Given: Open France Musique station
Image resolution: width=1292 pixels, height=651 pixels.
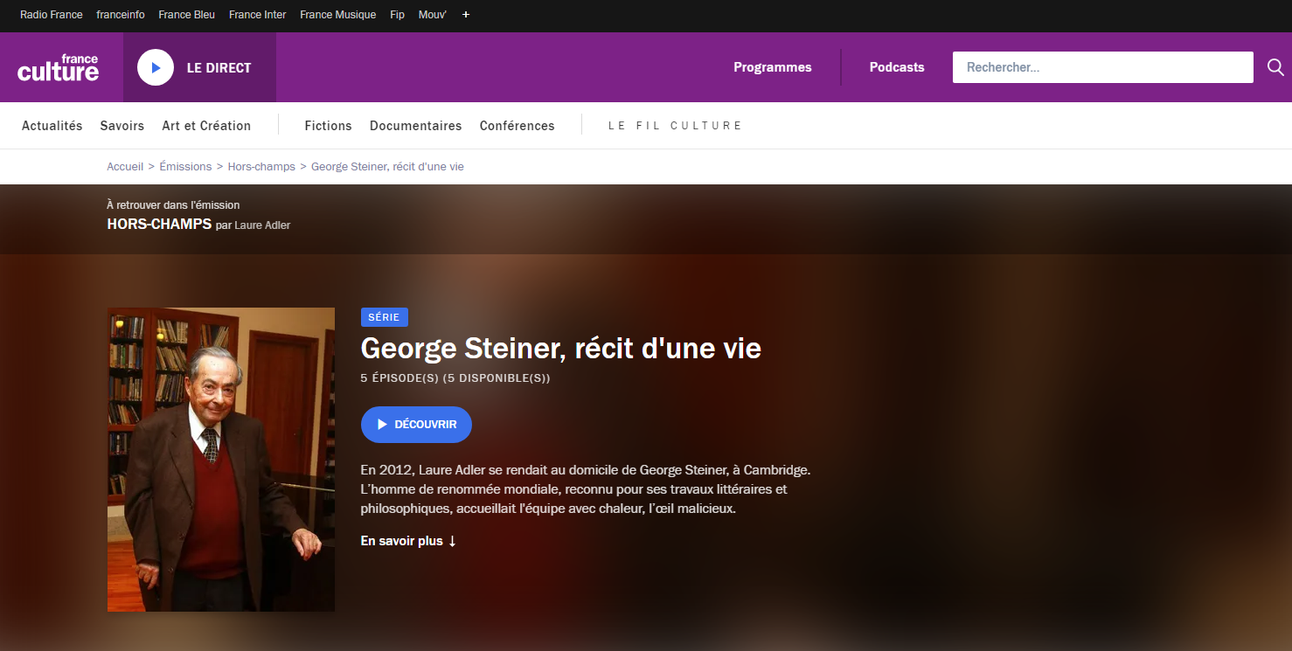Looking at the screenshot, I should pos(337,15).
